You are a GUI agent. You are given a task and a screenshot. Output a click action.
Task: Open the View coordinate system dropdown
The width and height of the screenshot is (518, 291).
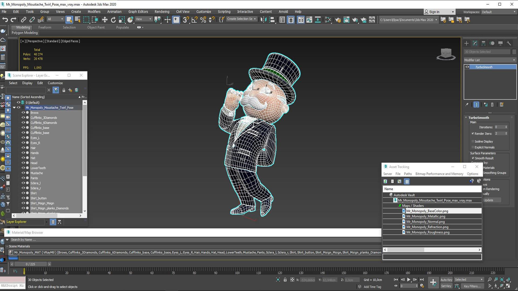click(x=143, y=19)
